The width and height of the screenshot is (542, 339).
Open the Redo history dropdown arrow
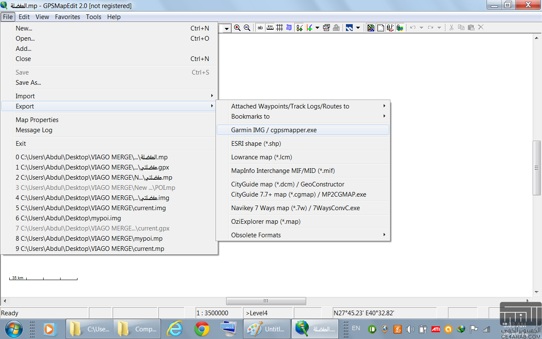point(439,28)
